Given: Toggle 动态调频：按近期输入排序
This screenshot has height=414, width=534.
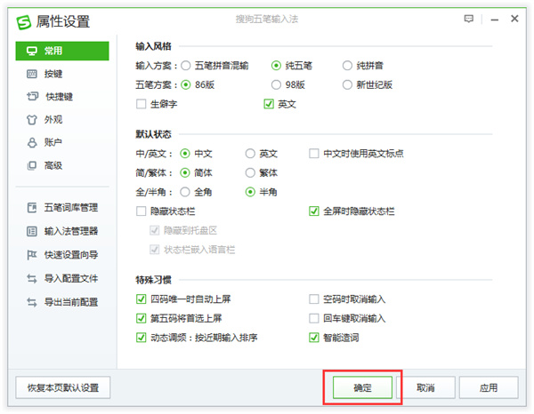Looking at the screenshot, I should [x=141, y=338].
